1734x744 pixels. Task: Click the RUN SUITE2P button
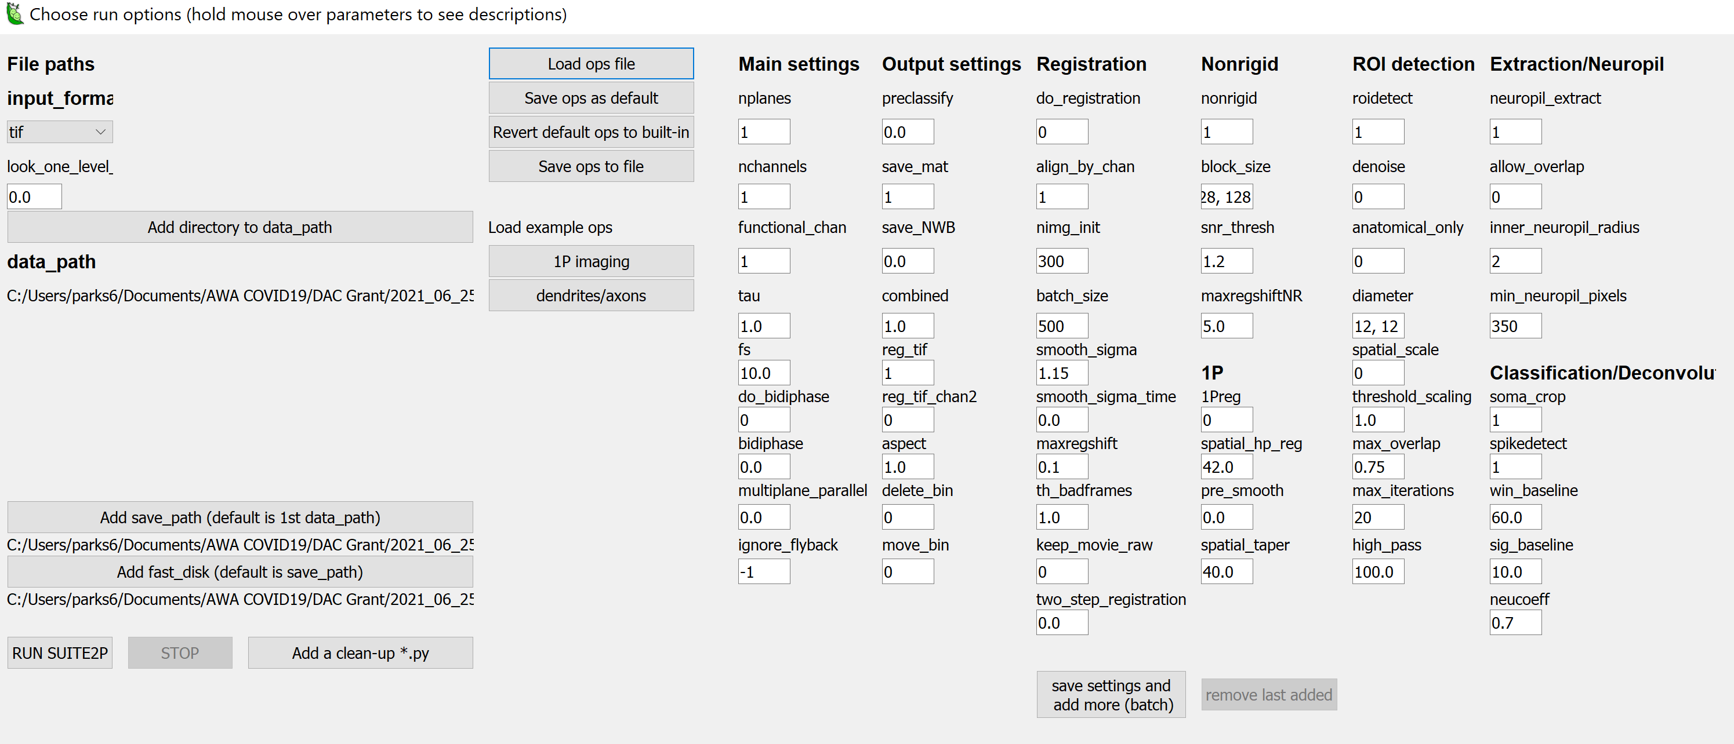pos(60,652)
